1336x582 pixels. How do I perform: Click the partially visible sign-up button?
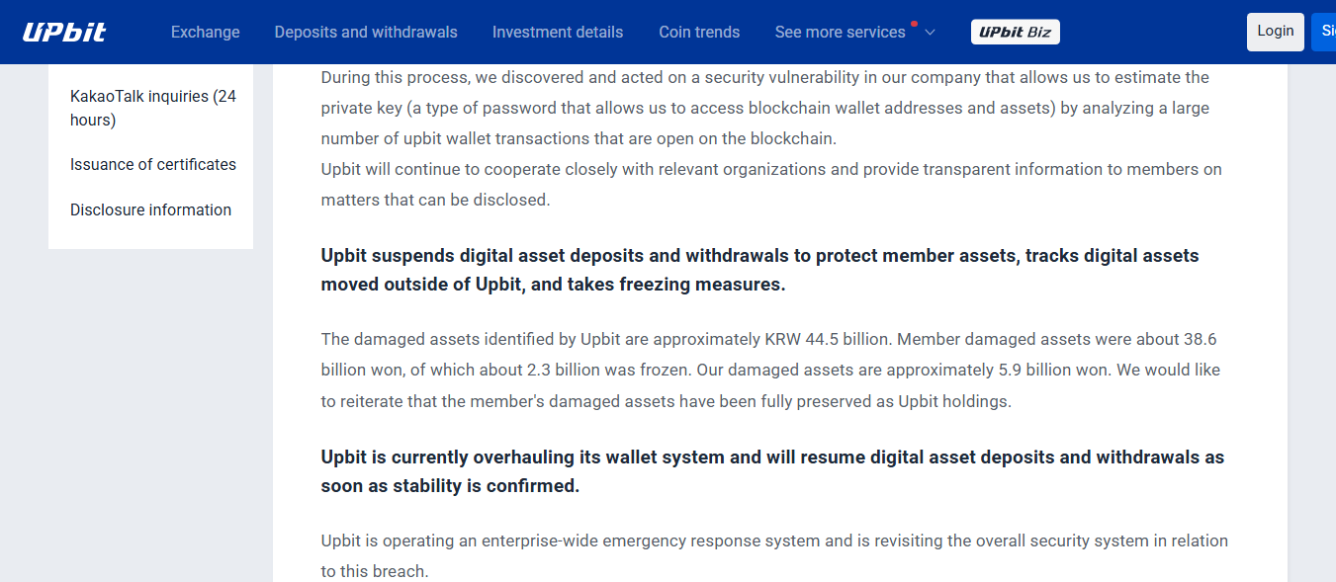tap(1327, 32)
